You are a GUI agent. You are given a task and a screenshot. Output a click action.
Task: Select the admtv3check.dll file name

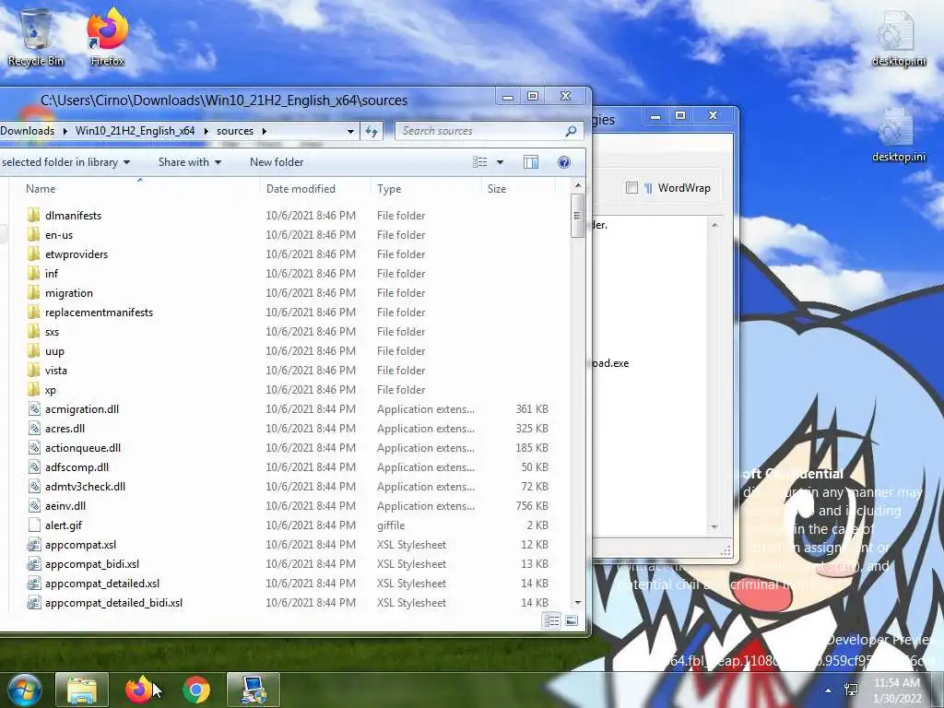(x=85, y=487)
